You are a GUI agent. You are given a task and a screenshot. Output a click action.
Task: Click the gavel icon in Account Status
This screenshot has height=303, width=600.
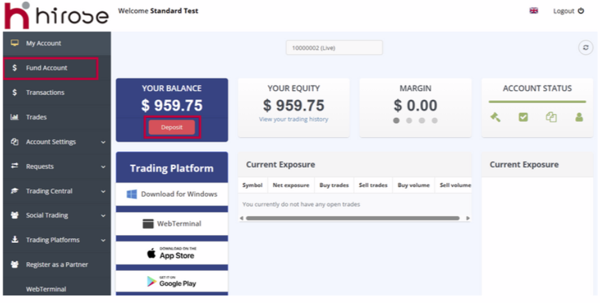click(x=495, y=117)
